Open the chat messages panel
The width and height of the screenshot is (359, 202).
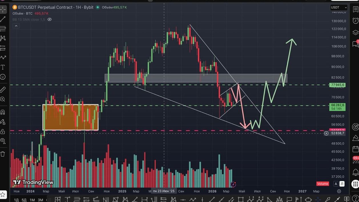pos(355,44)
